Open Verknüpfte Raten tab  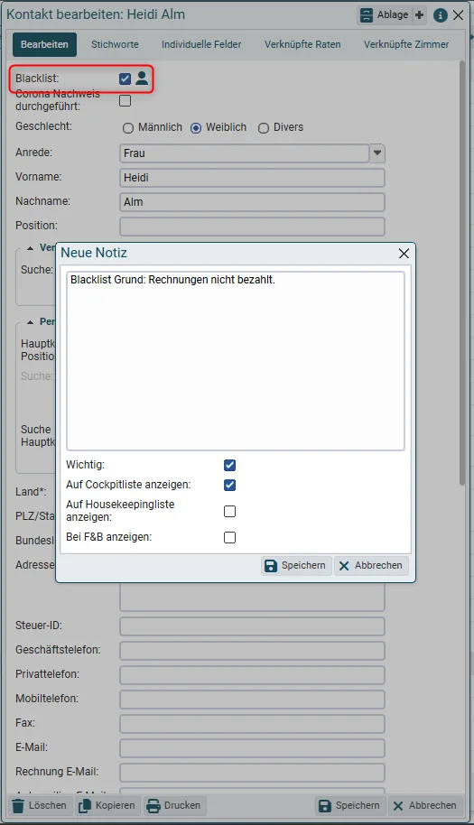(x=302, y=45)
